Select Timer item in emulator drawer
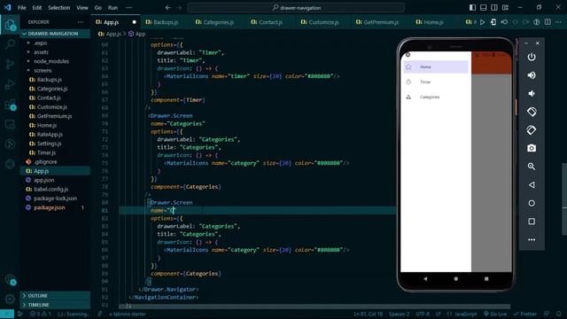 (436, 82)
